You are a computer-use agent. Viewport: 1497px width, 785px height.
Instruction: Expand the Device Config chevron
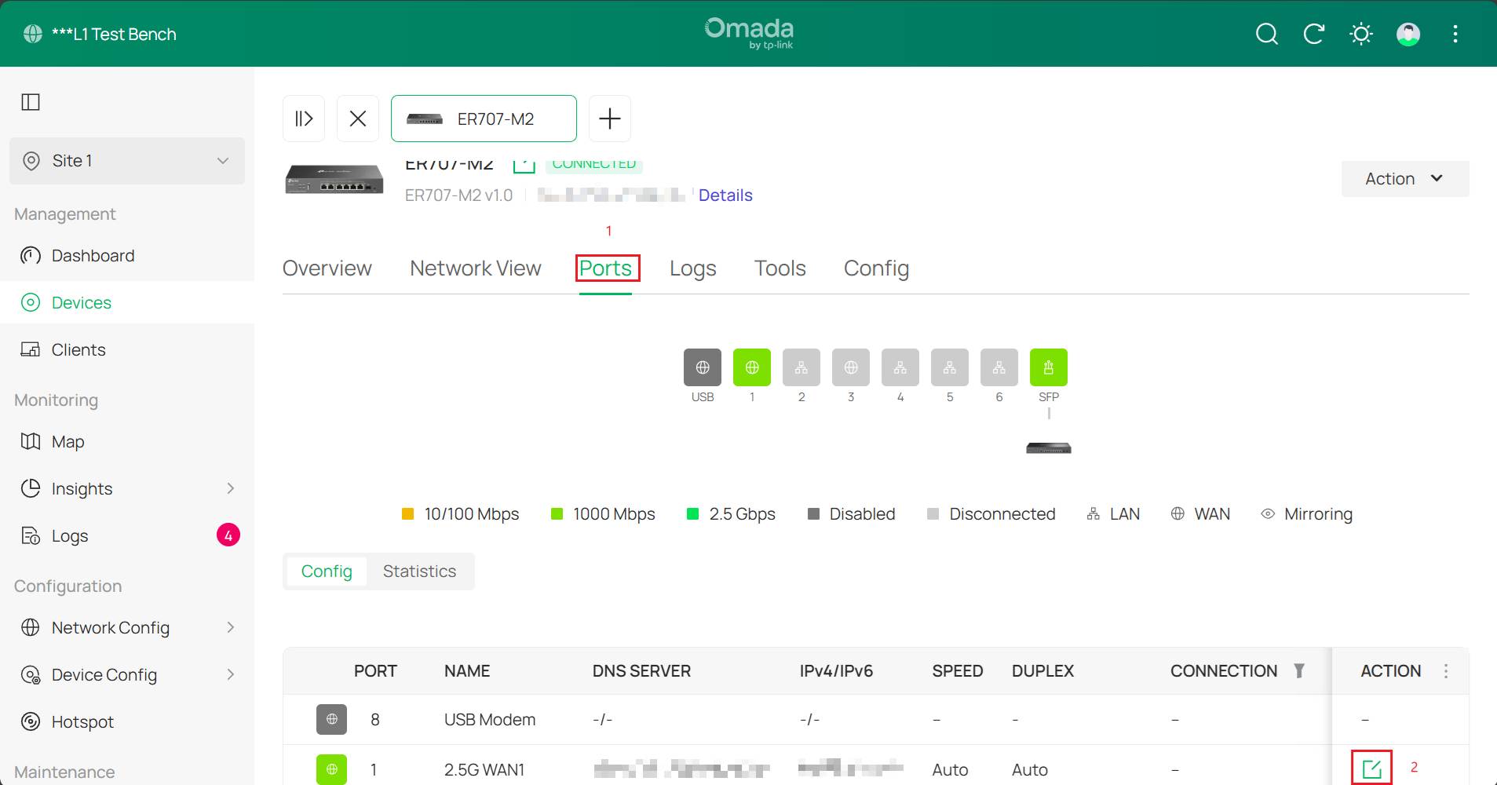pyautogui.click(x=230, y=674)
